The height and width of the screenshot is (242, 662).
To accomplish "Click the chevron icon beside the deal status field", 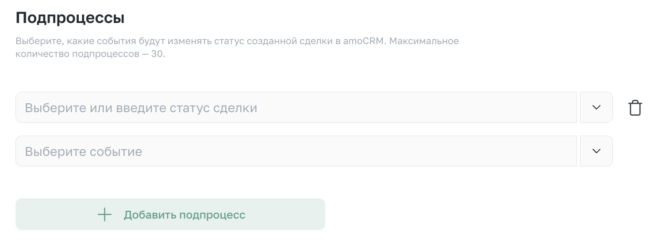I will coord(597,107).
